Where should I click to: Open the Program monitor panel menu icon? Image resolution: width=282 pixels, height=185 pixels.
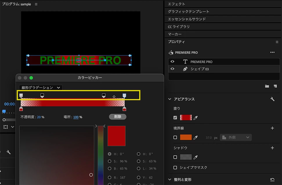[36, 4]
